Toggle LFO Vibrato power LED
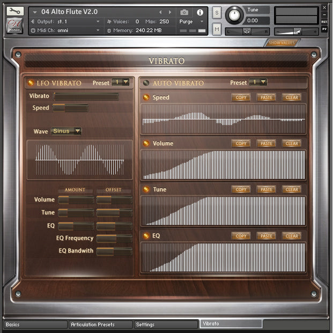This screenshot has width=333, height=333. click(30, 83)
